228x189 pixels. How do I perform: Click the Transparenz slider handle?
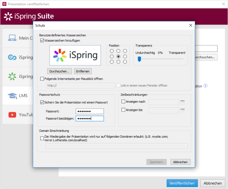click(139, 59)
